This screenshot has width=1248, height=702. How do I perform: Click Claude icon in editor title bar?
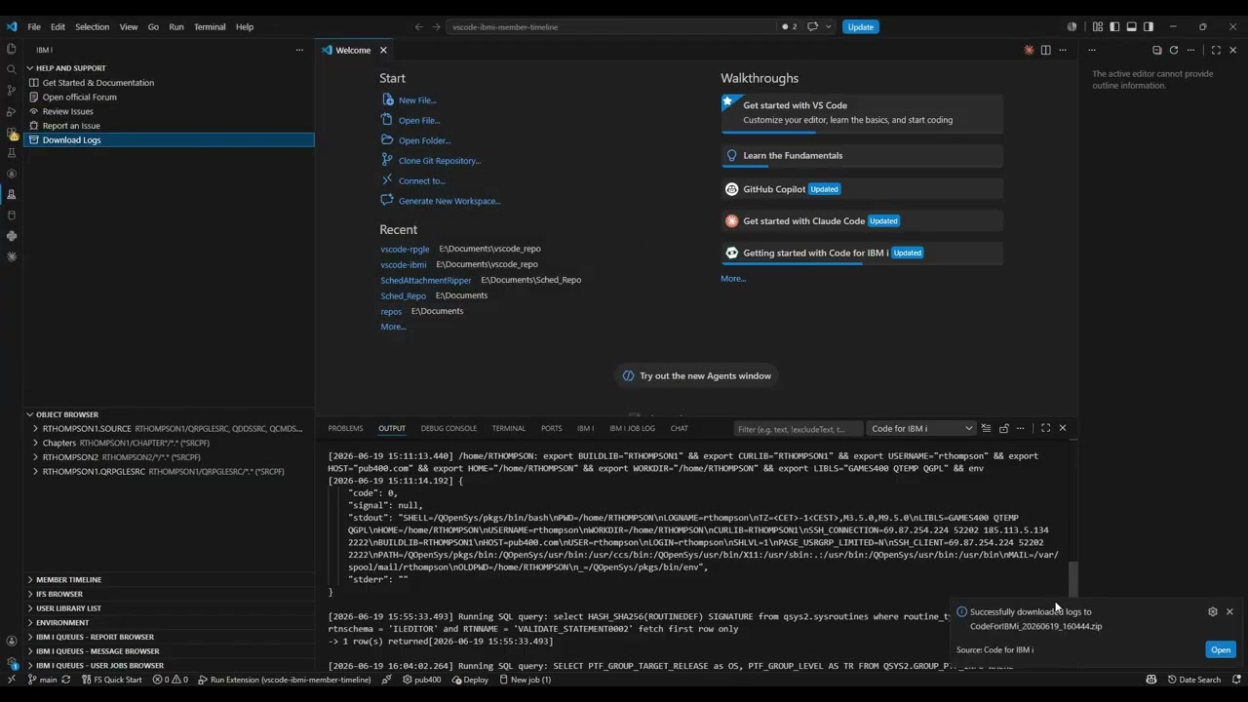click(x=1029, y=50)
